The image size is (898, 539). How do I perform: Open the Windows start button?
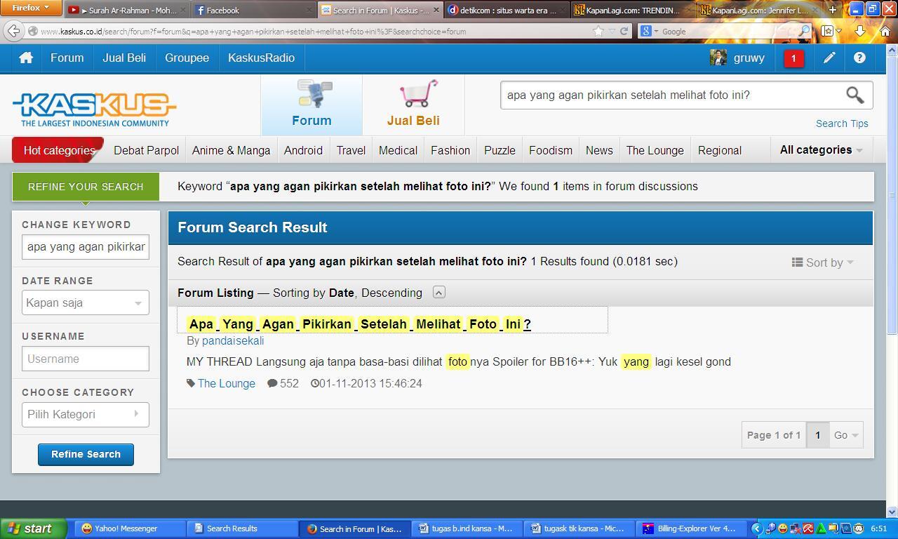33,528
